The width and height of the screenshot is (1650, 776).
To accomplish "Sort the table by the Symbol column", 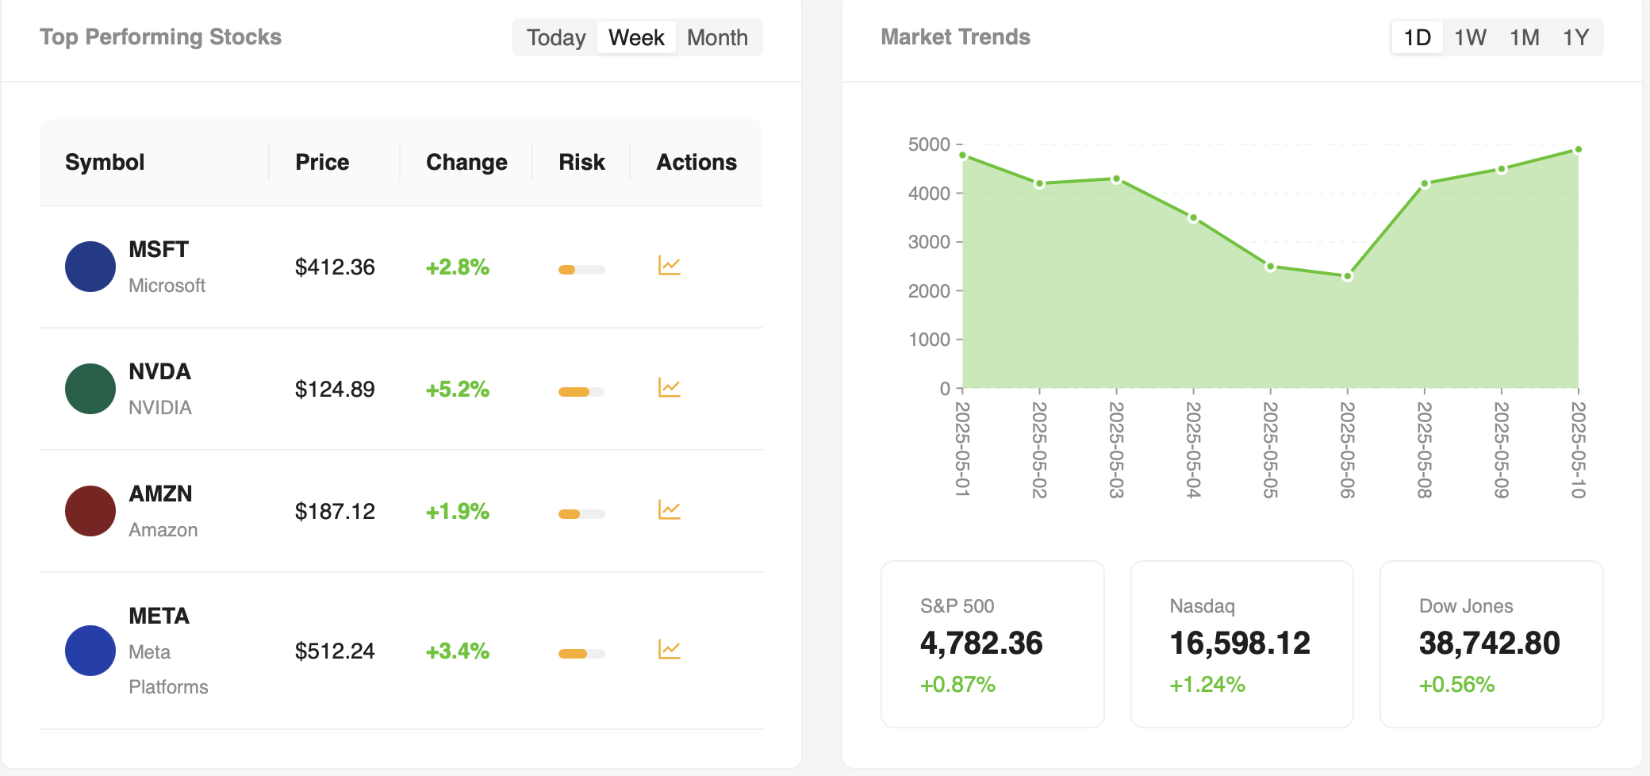I will tap(104, 162).
